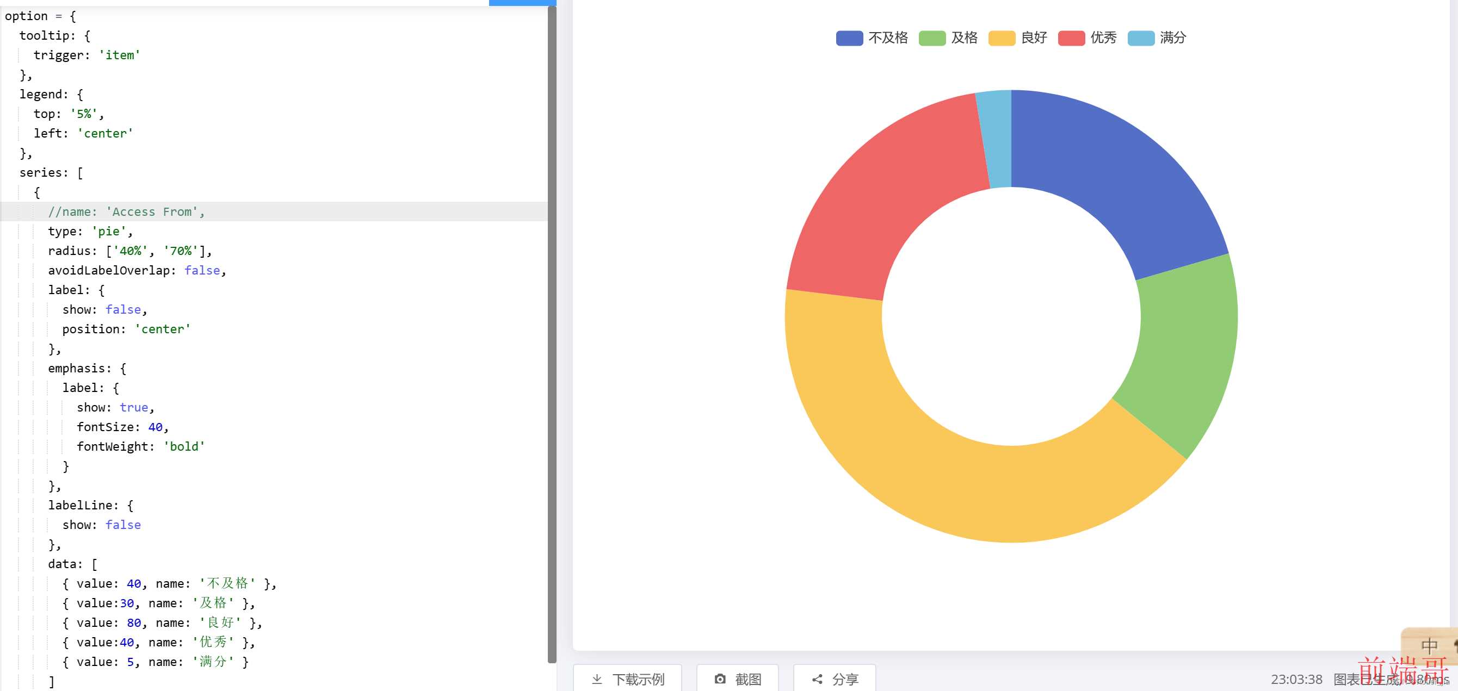Click the green 及格 pie slice
The image size is (1458, 691).
point(1186,351)
